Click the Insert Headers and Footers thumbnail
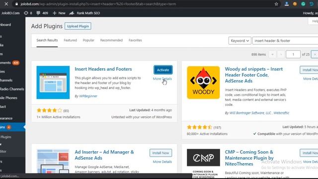This screenshot has width=318, height=179. pos(53,83)
